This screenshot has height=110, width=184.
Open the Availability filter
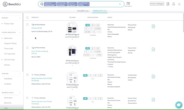pyautogui.click(x=8, y=79)
